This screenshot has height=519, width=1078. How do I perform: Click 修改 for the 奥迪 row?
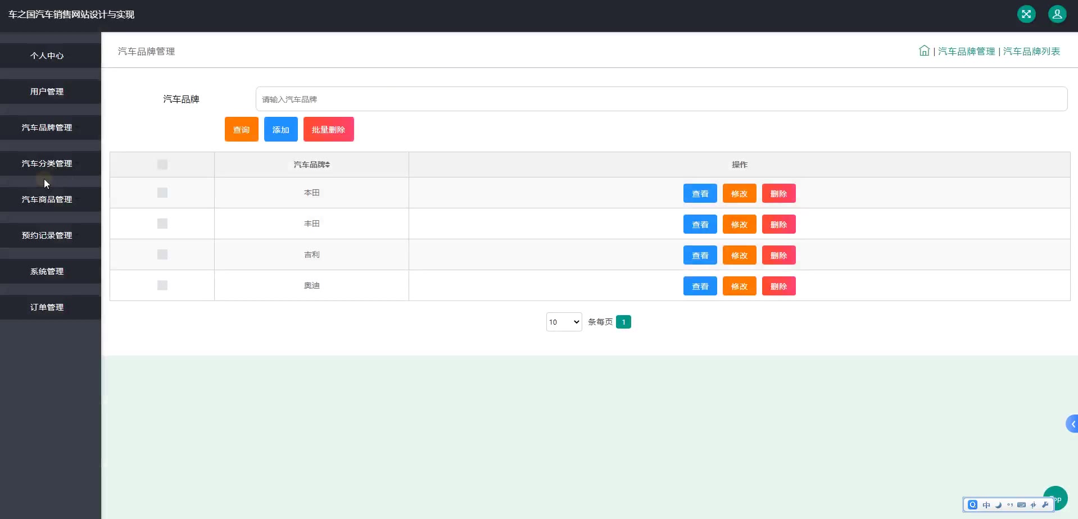(x=740, y=286)
